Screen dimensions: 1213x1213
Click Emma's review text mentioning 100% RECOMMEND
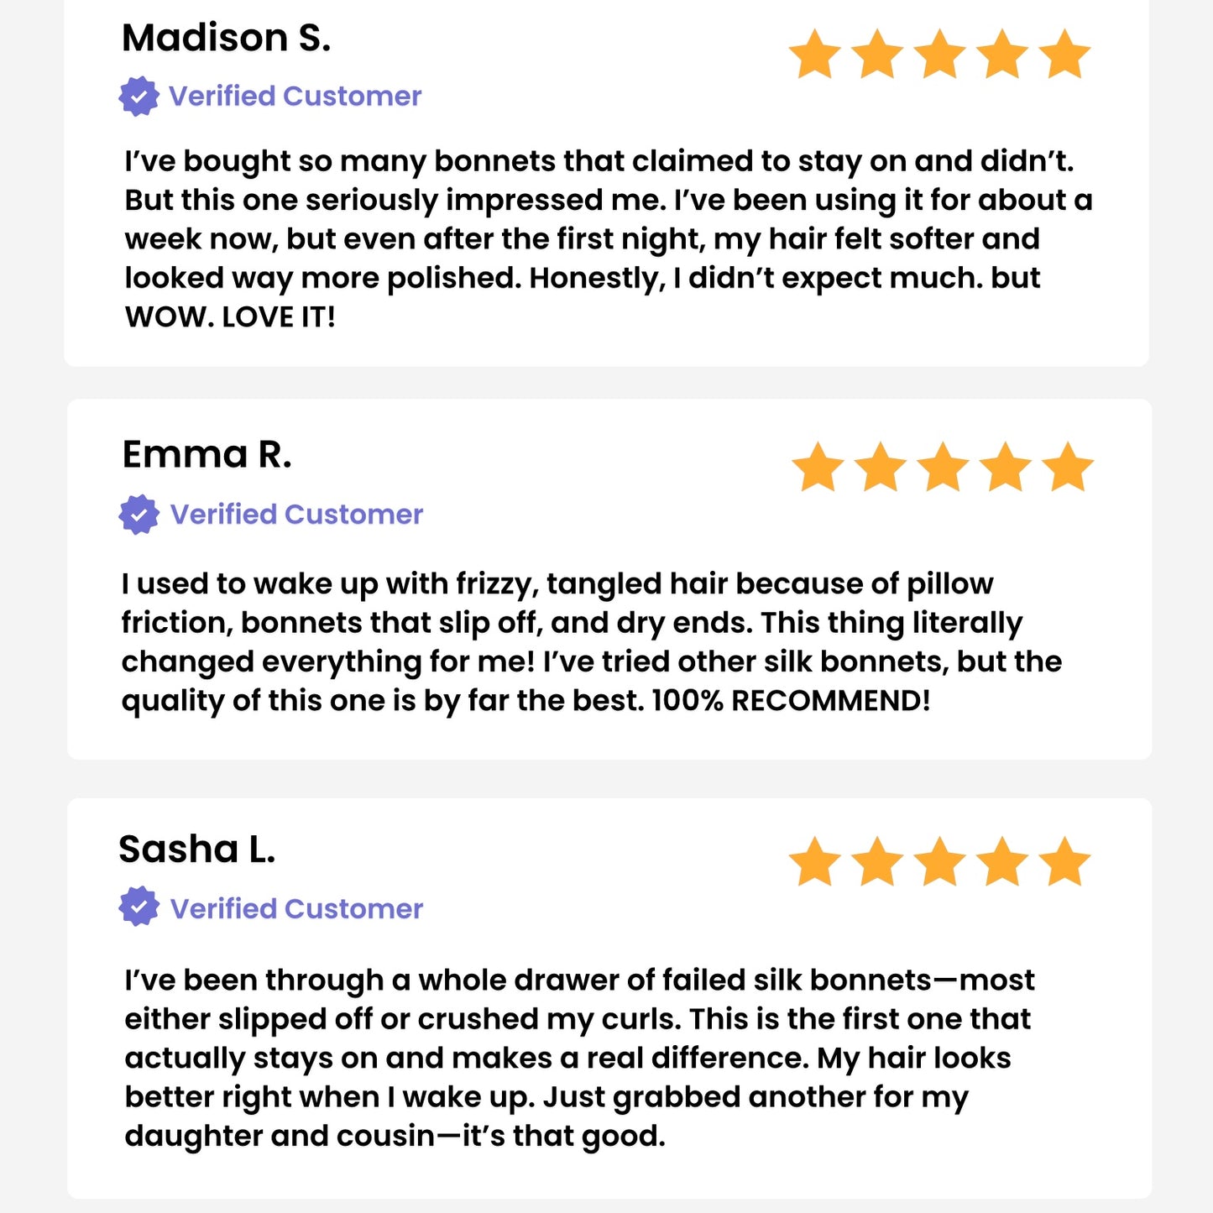point(591,642)
